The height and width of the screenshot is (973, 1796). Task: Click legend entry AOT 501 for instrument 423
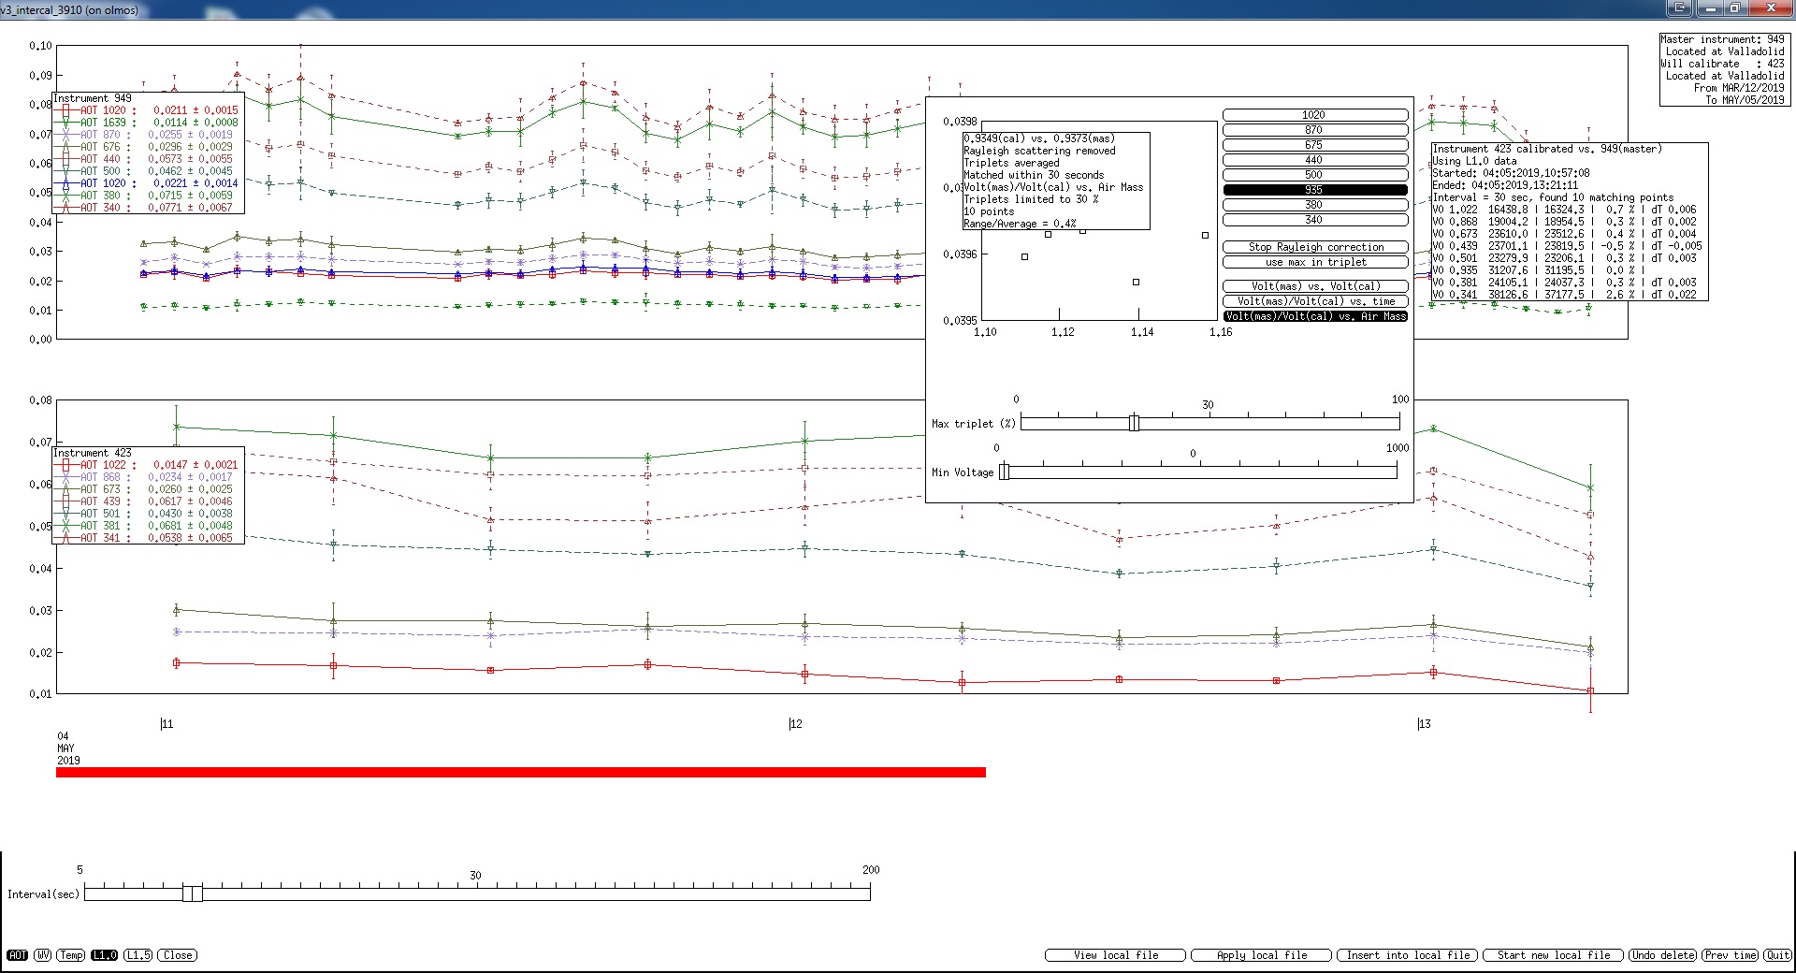pyautogui.click(x=147, y=514)
